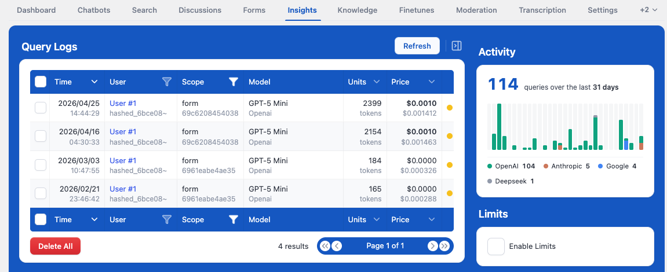Open the User filter icon in footer row
The image size is (667, 272).
click(167, 220)
